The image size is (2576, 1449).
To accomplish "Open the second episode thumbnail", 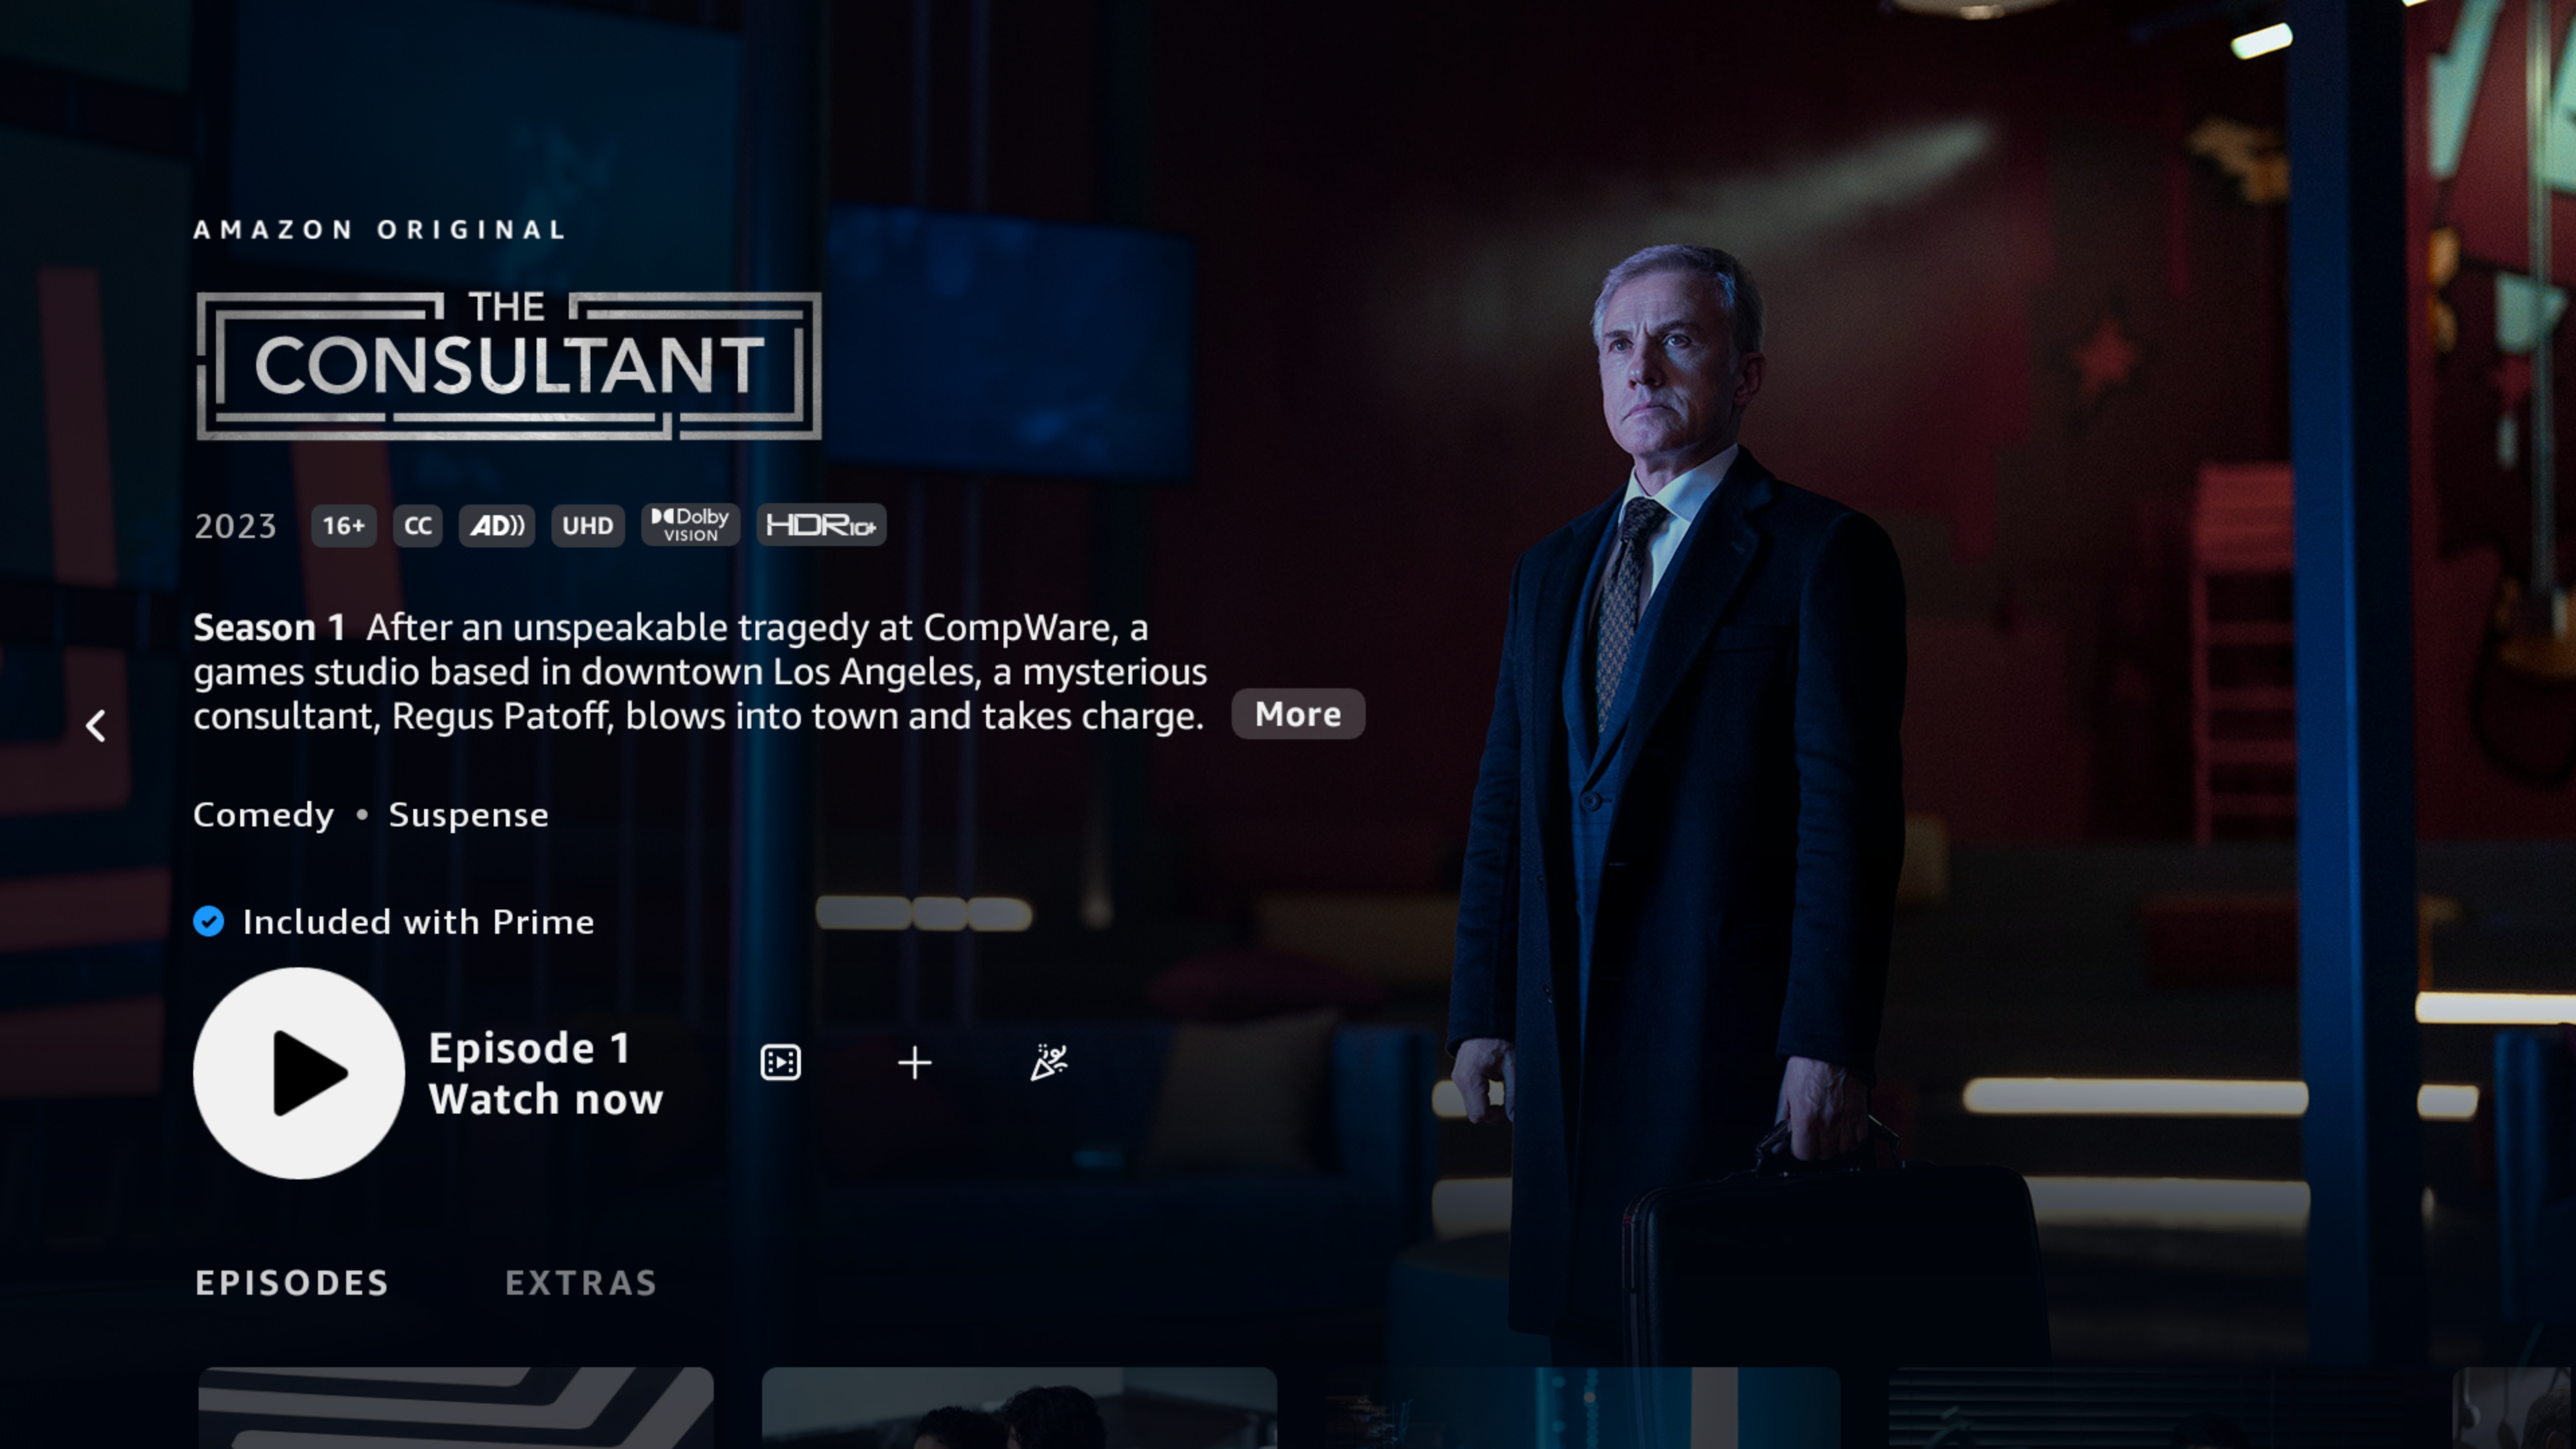I will [x=1019, y=1408].
